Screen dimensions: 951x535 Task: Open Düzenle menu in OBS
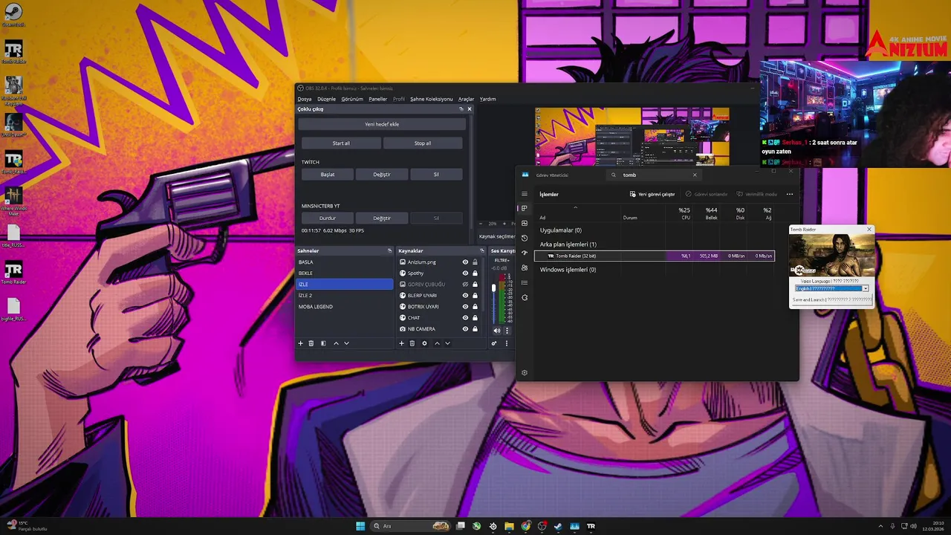click(326, 99)
